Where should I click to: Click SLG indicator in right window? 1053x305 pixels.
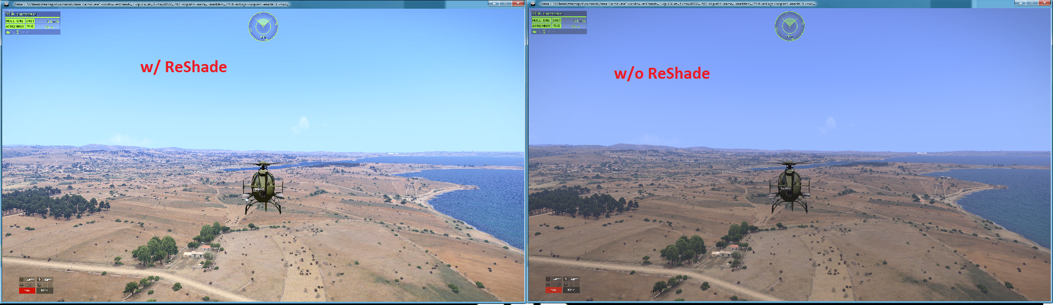pyautogui.click(x=556, y=26)
